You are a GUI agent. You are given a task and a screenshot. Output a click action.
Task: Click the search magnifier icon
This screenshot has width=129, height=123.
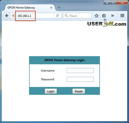[66, 15]
